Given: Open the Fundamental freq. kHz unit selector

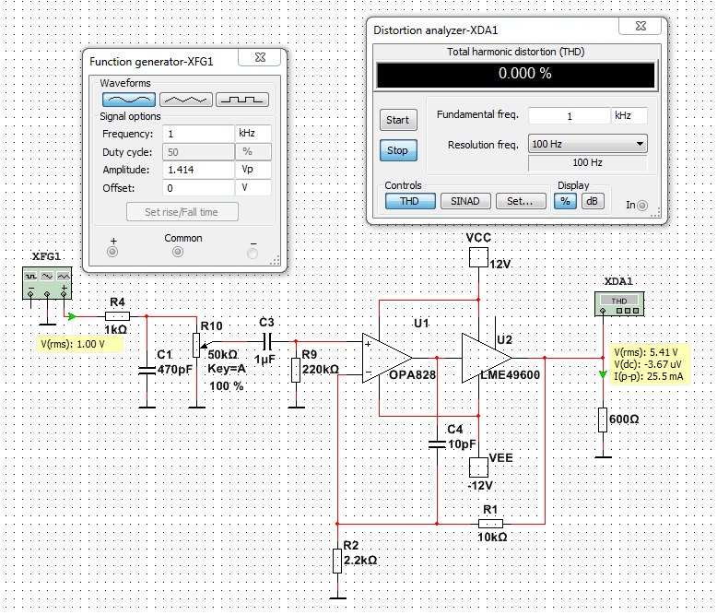Looking at the screenshot, I should pyautogui.click(x=629, y=115).
